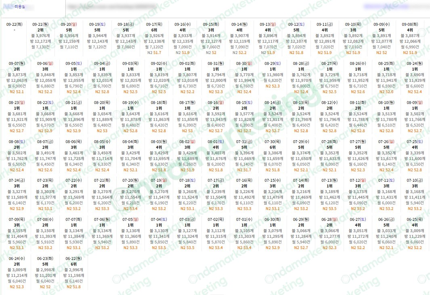This screenshot has width=430, height=295.
Task: Click the N2 53.4 value under 07-20(월)
Action: click(x=130, y=208)
